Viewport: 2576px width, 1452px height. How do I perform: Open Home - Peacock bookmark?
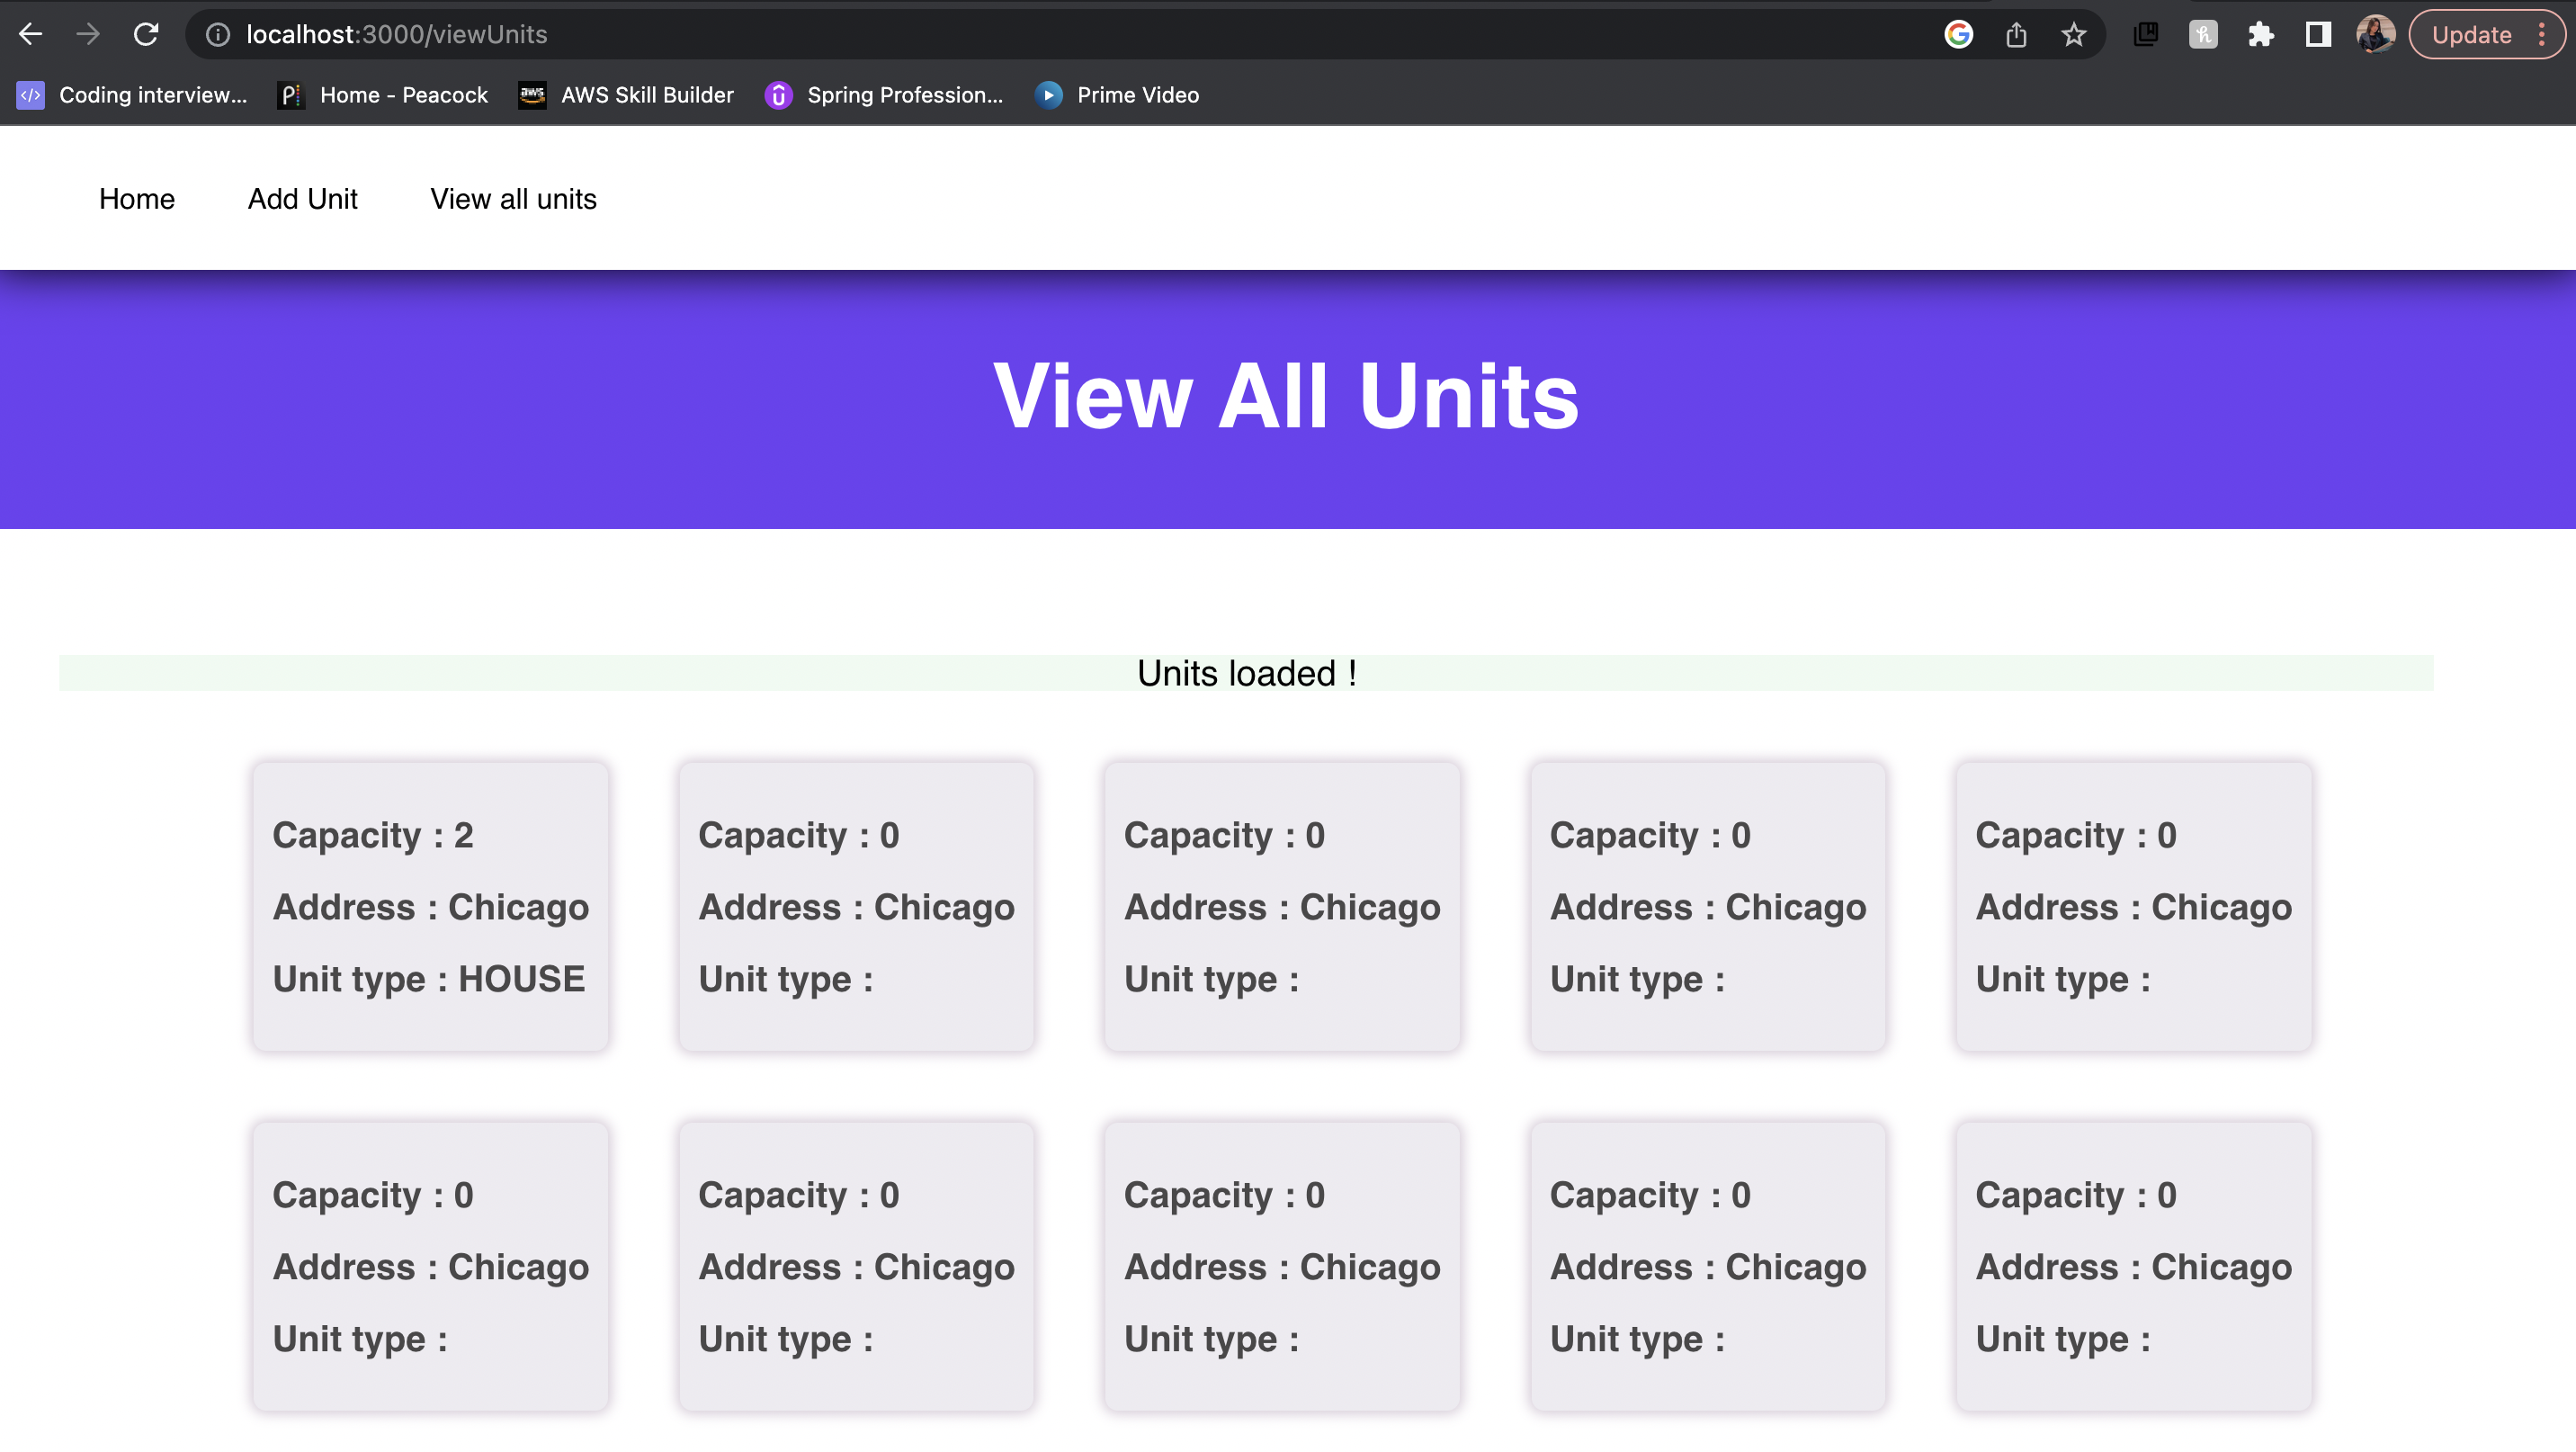(383, 95)
